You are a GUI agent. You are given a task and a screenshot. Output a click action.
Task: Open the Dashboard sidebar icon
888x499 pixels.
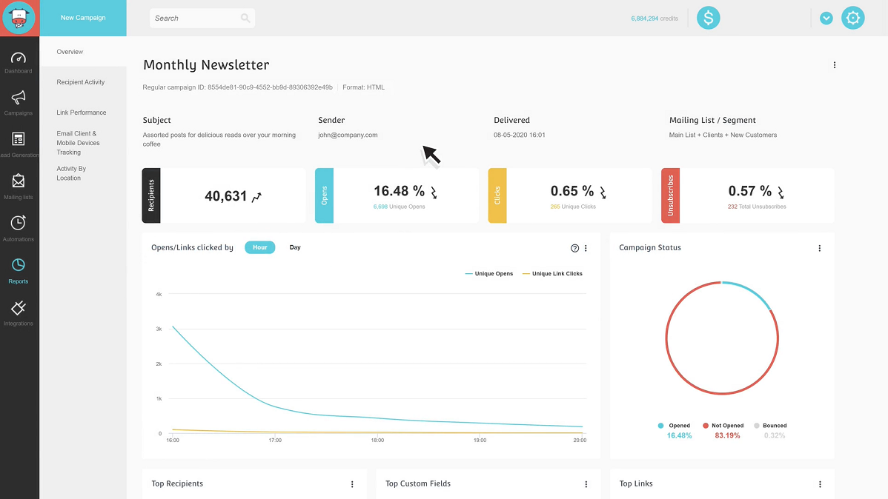18,58
